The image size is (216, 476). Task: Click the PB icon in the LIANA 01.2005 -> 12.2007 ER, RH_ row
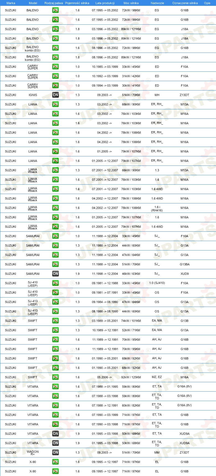56,161
